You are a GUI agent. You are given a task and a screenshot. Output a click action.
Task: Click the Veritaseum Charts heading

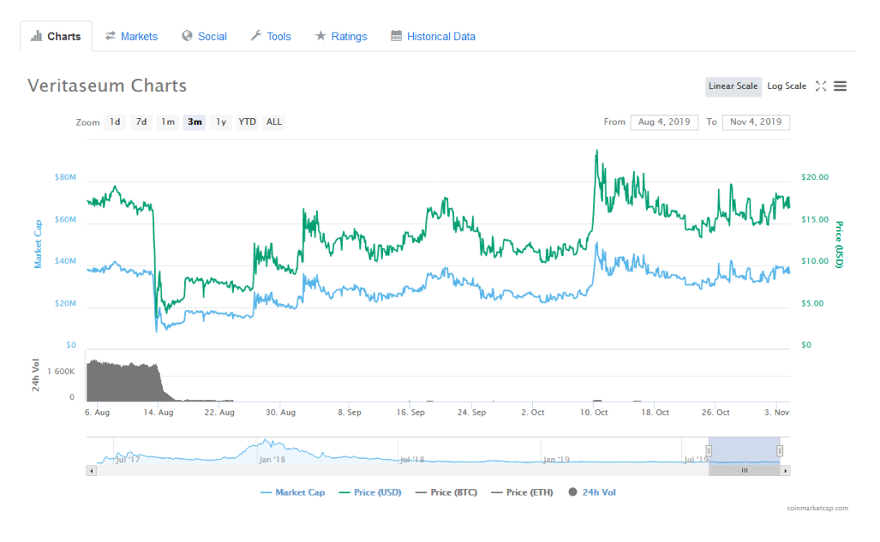(x=108, y=86)
